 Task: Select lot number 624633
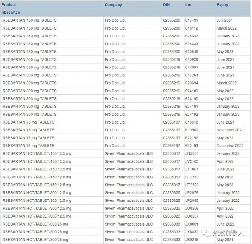(x=192, y=44)
